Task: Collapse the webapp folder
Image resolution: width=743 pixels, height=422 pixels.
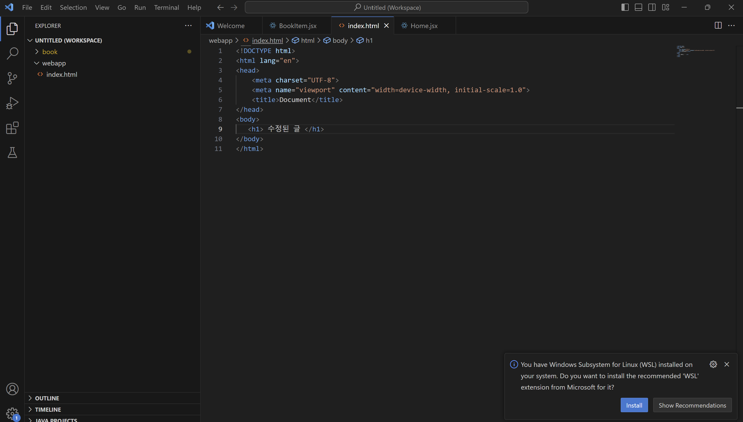Action: click(x=54, y=63)
